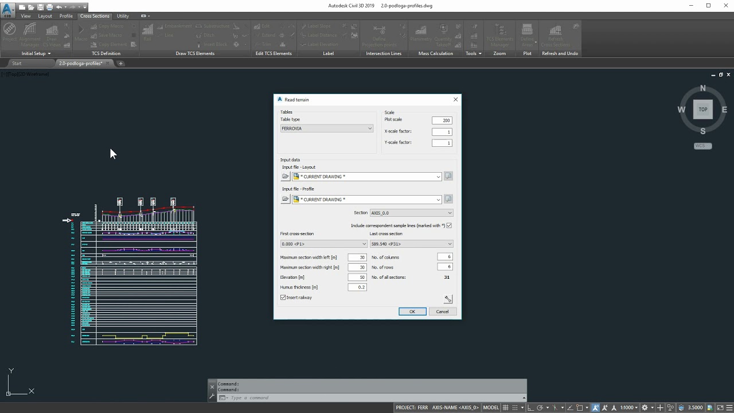The height and width of the screenshot is (413, 734).
Task: Switch to the Profile ribbon tab
Action: 66,16
